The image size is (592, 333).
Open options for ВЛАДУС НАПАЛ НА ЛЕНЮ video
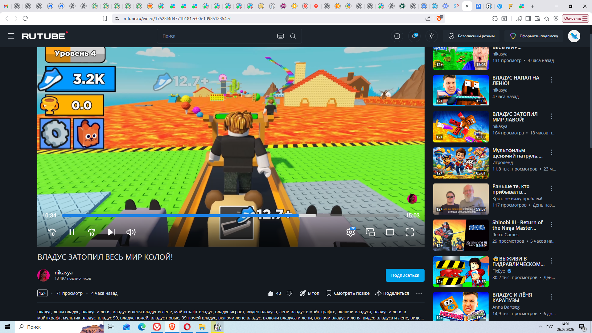[552, 80]
